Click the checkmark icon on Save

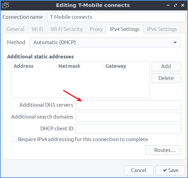165,170
